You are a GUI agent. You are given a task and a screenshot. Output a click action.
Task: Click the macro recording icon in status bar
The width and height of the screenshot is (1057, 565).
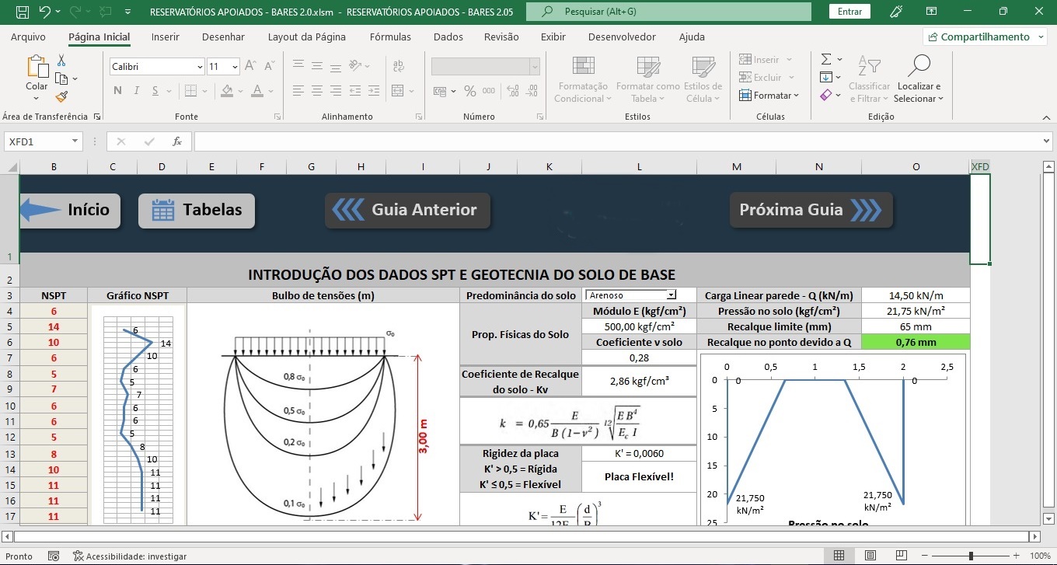tap(54, 556)
